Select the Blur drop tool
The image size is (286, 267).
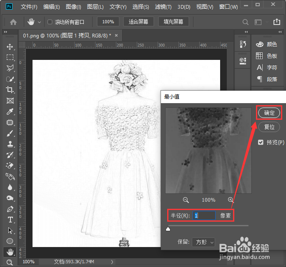click(x=10, y=187)
